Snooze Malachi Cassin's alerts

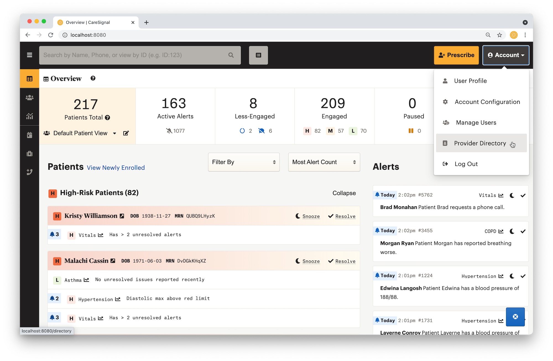pos(308,261)
